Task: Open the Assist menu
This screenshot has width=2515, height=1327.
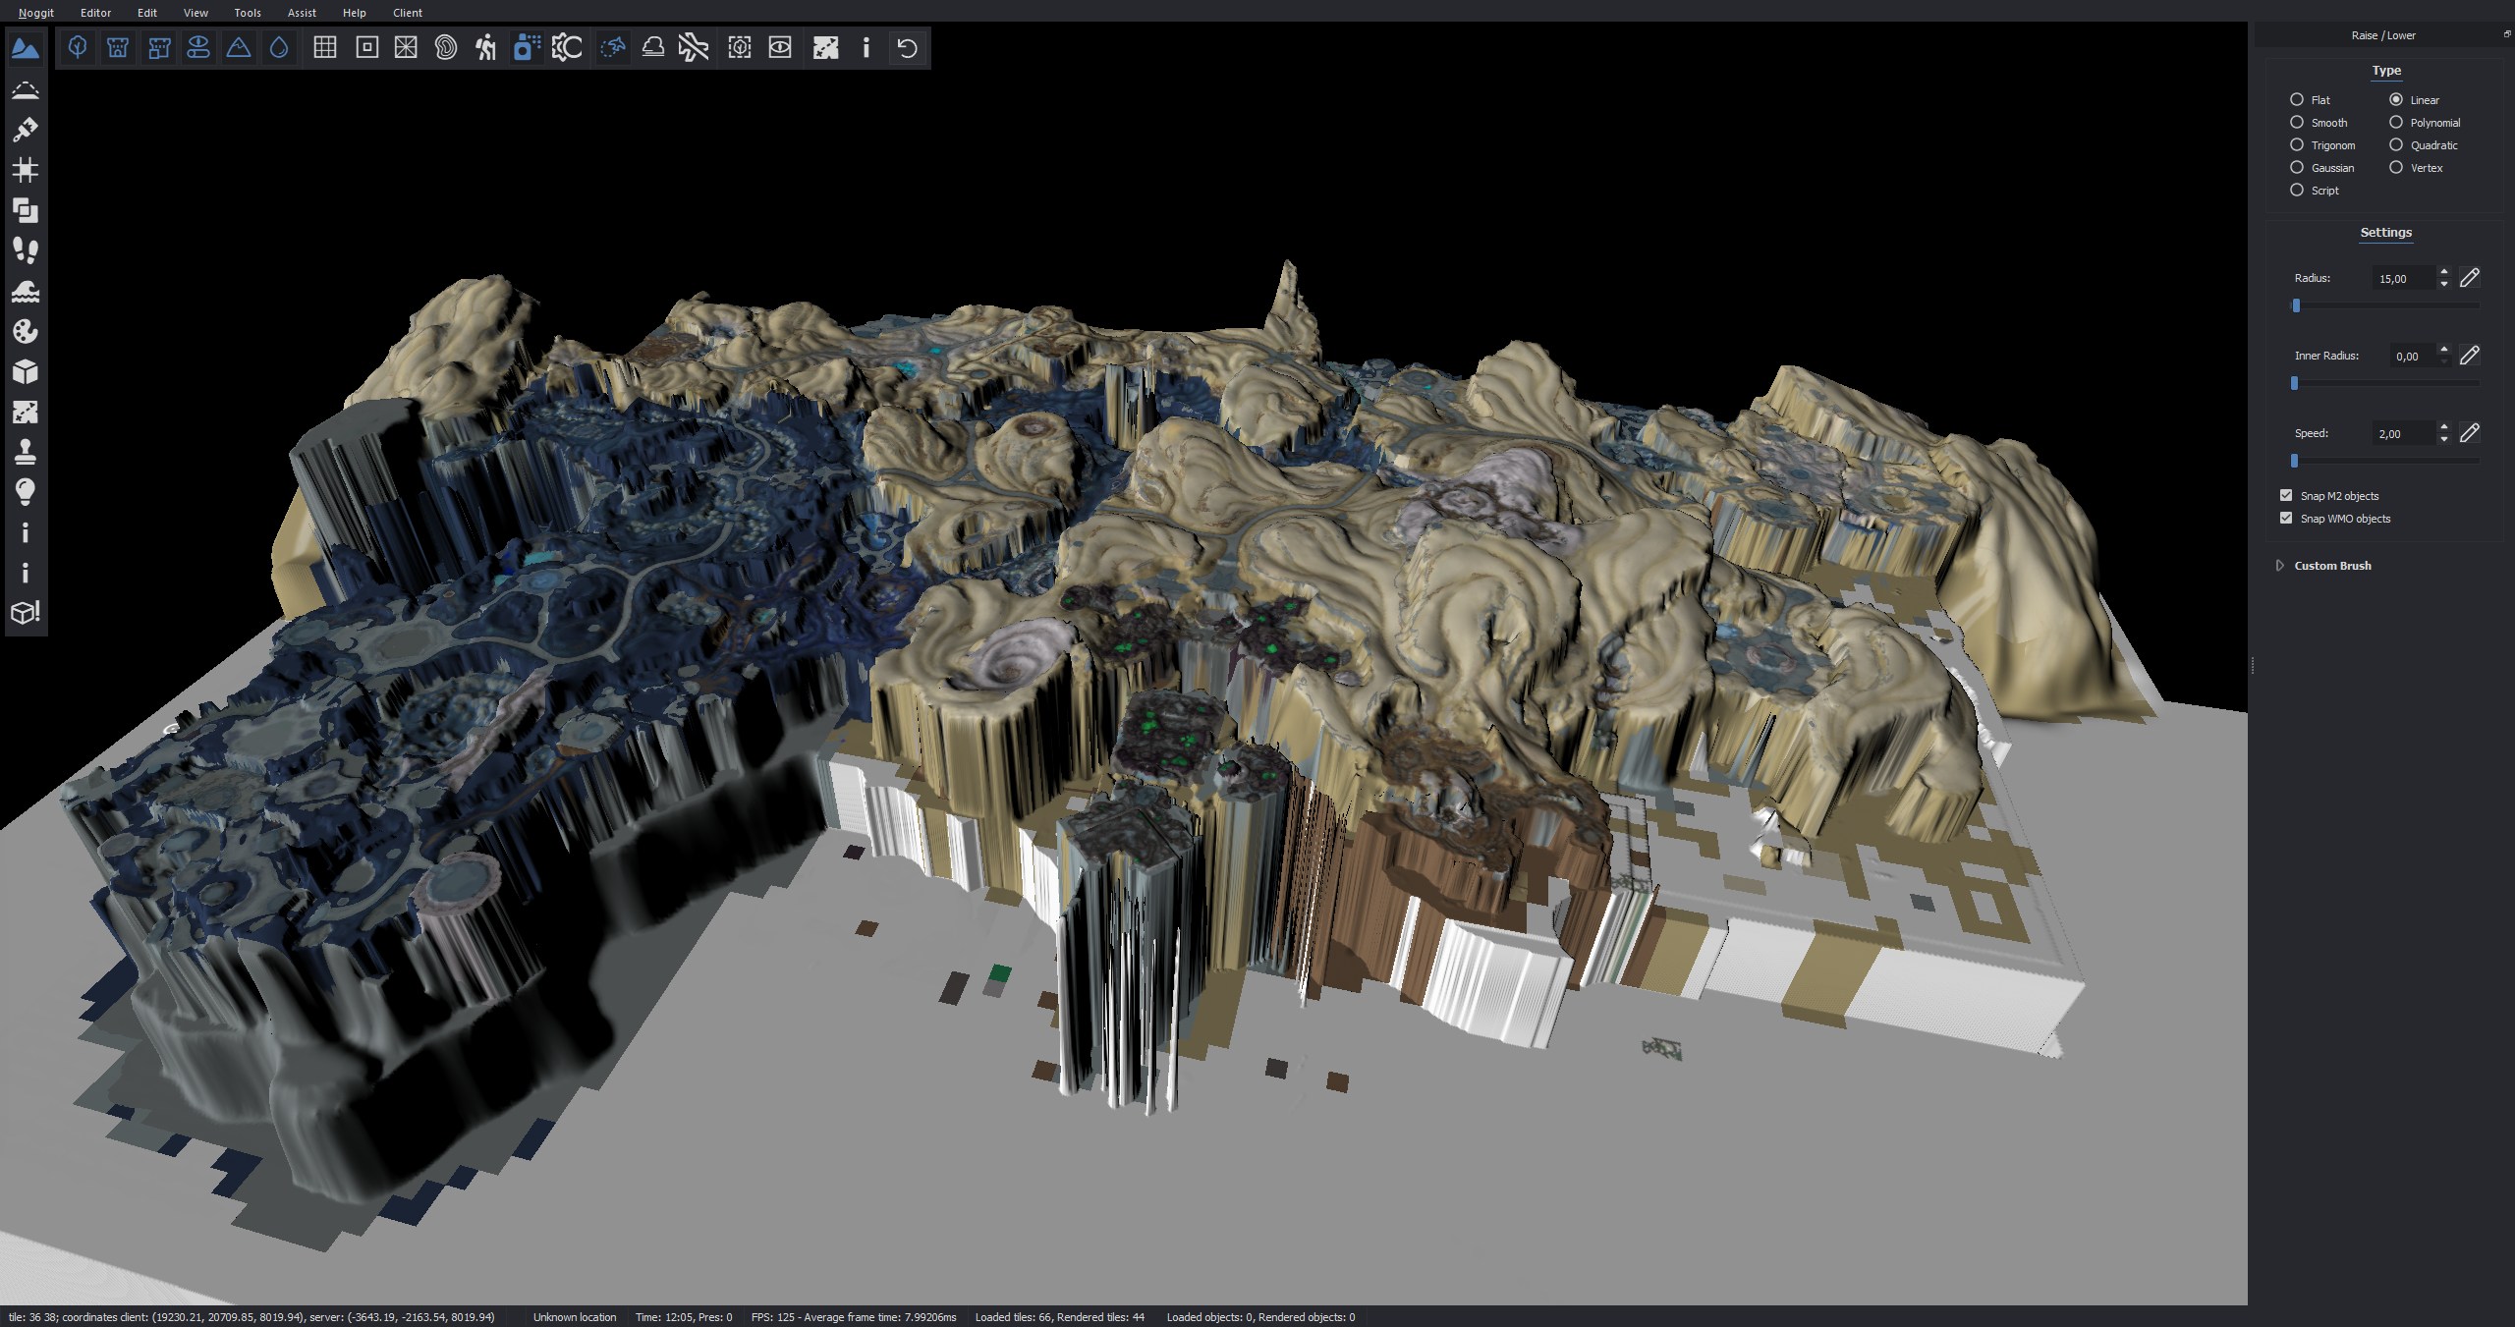Action: pyautogui.click(x=302, y=13)
